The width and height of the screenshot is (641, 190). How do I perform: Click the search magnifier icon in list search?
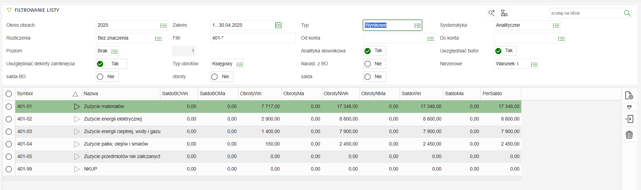pos(627,13)
